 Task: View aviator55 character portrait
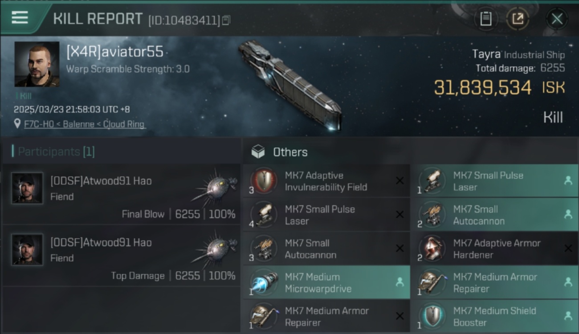[x=37, y=64]
